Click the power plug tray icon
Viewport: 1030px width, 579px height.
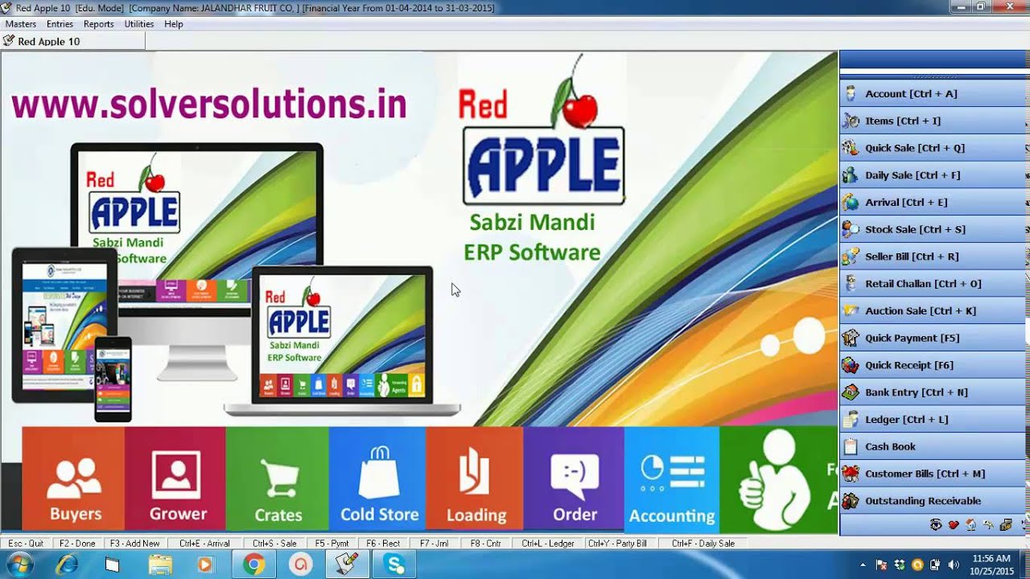[935, 565]
